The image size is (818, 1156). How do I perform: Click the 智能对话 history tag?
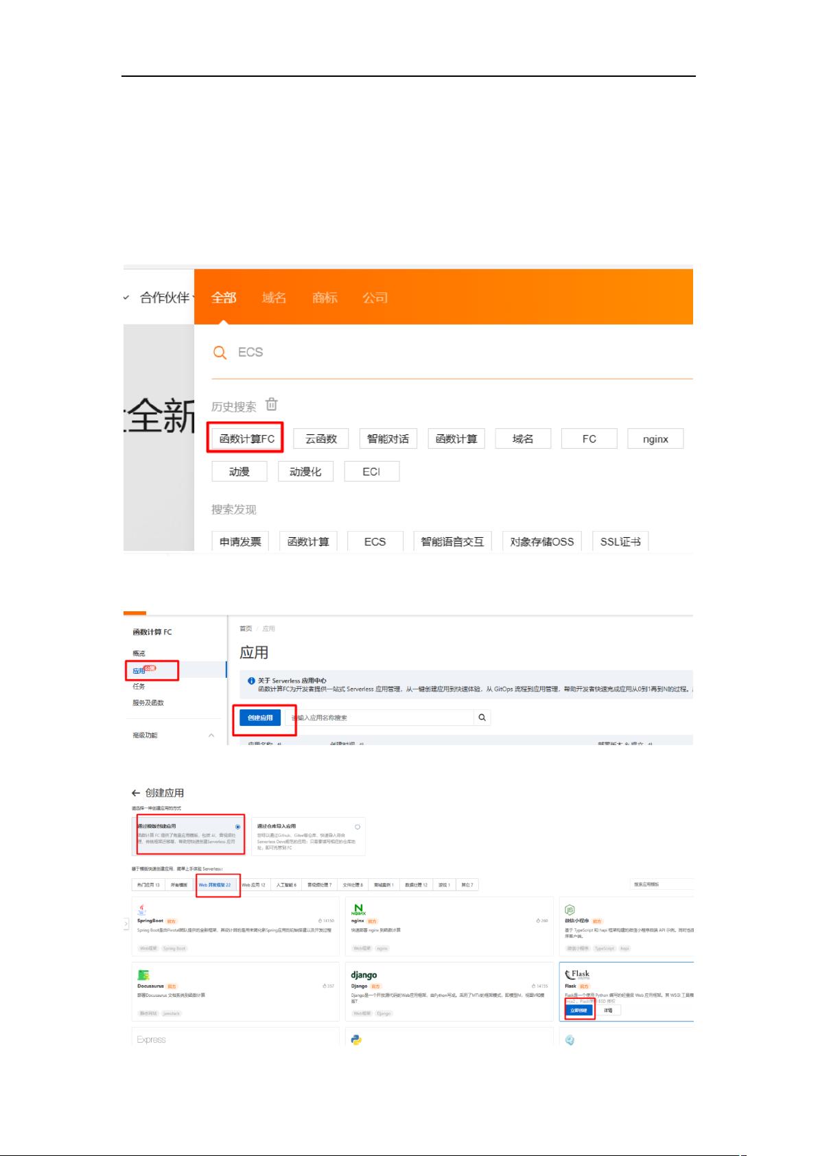click(388, 439)
